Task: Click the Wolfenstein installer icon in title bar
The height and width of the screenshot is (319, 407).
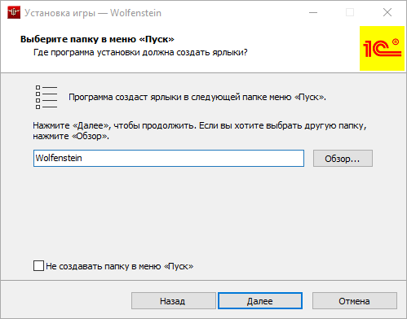Action: point(14,12)
